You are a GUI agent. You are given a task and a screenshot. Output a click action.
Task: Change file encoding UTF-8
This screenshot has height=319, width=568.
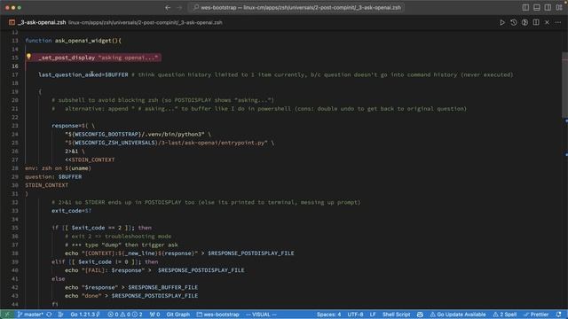point(355,315)
